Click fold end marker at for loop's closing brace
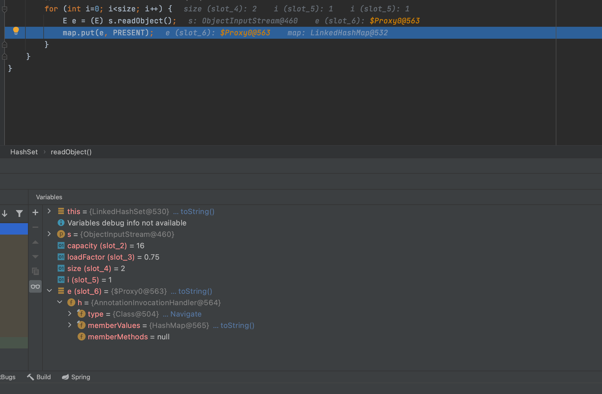Screen dimensions: 602x394 pos(5,44)
